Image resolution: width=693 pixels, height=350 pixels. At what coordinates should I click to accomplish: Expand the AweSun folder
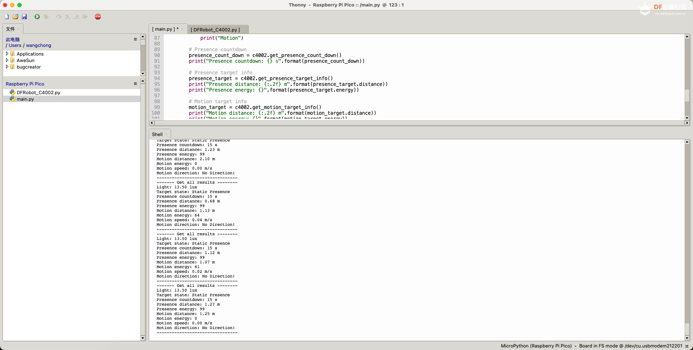click(7, 60)
